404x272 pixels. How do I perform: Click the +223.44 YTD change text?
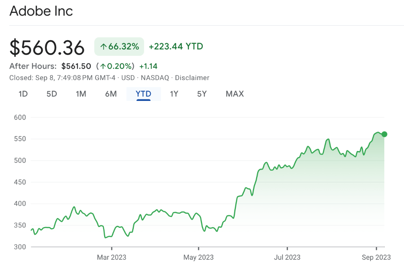[x=176, y=47]
